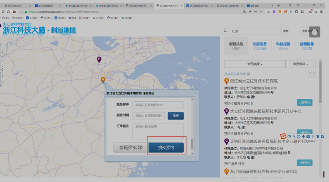The width and height of the screenshot is (329, 182).
Task: Open the zoom magnifier icon in the address bar
Action: pyautogui.click(x=244, y=12)
